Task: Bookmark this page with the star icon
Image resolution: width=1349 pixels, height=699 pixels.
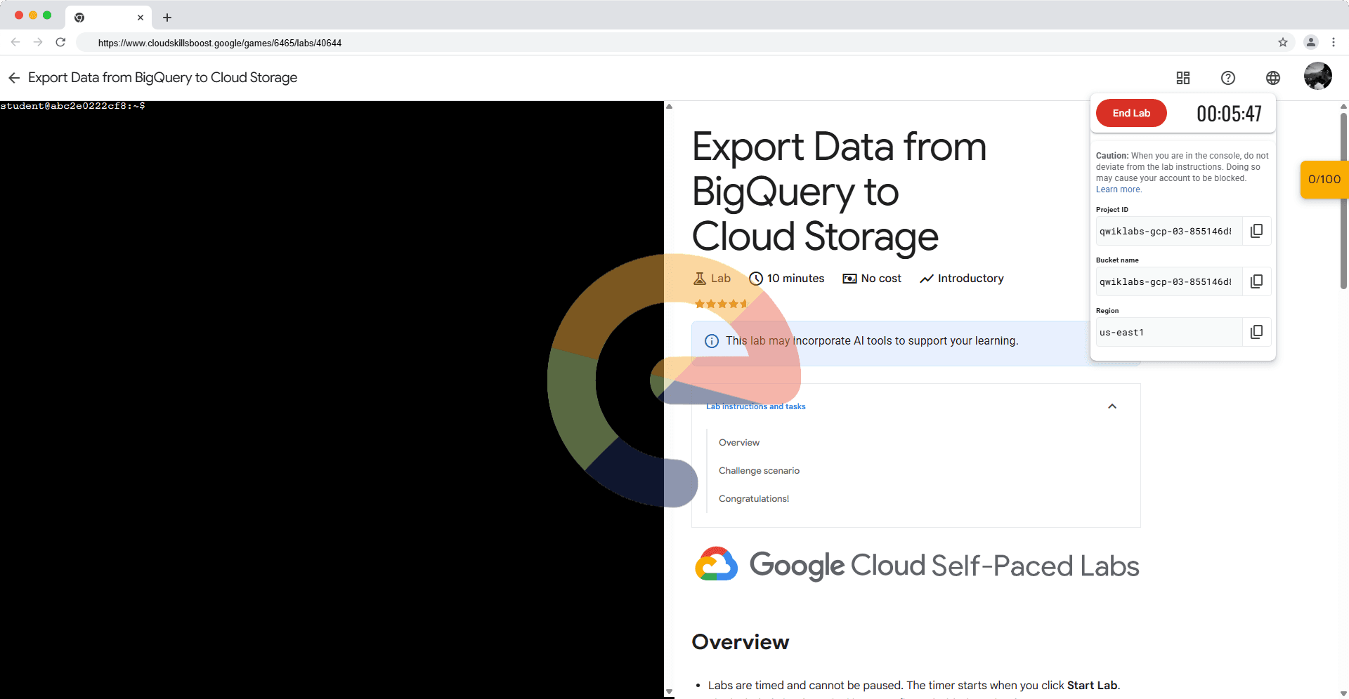Action: tap(1283, 43)
